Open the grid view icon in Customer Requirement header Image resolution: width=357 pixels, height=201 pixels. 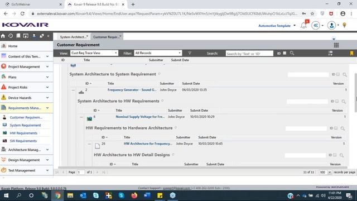click(336, 45)
